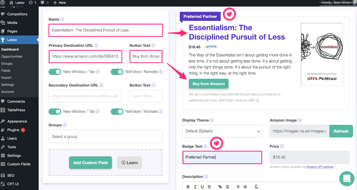Click the clear formatting icon

(x=256, y=187)
